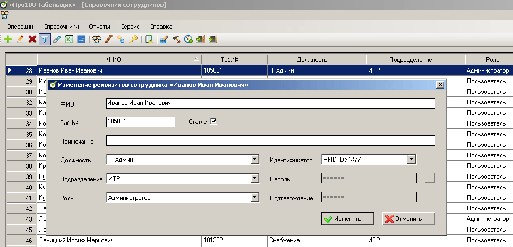The image size is (513, 247).
Task: Open the employees group icon in the toolbar
Action: (x=97, y=40)
